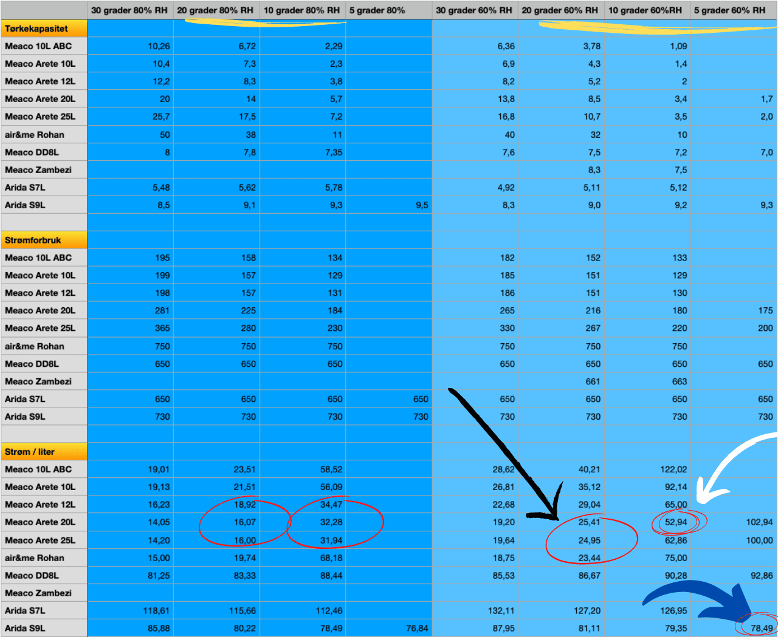Select the 'Strøm / liter' section header

[x=44, y=452]
